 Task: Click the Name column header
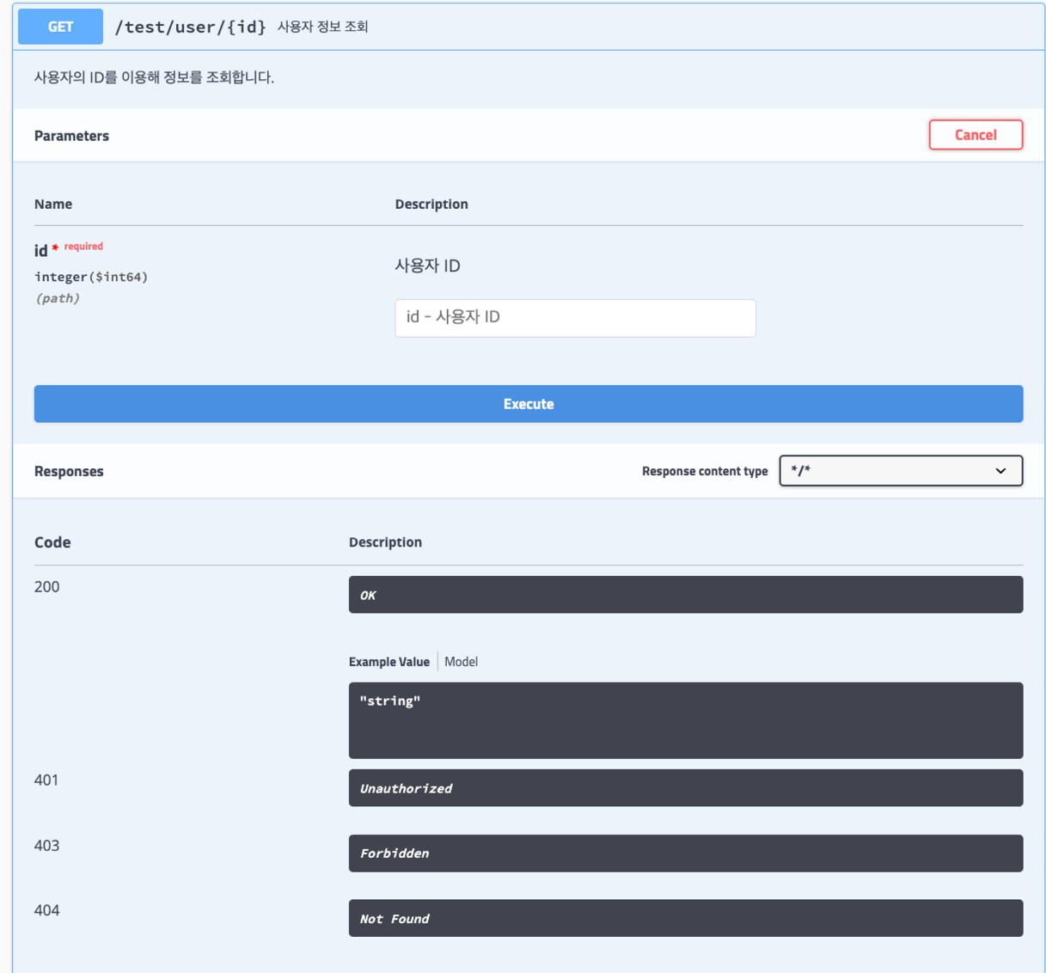point(53,204)
